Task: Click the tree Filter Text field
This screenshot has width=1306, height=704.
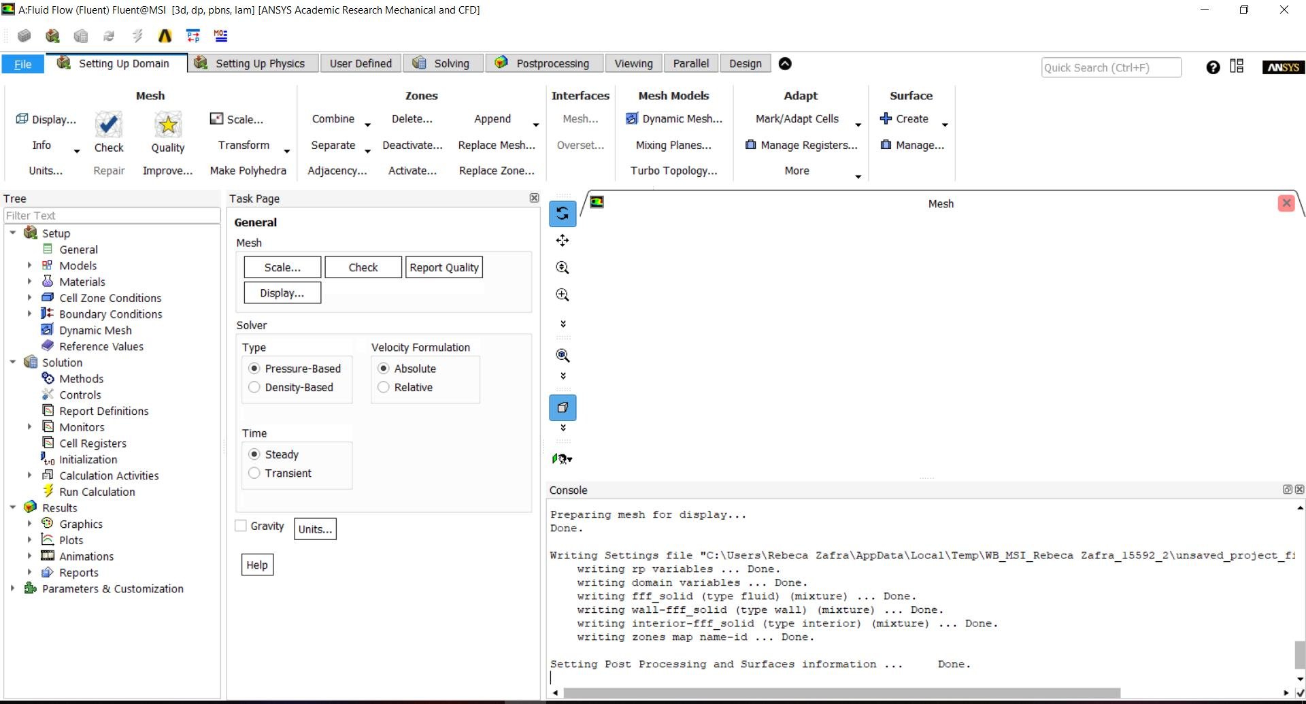Action: coord(112,215)
